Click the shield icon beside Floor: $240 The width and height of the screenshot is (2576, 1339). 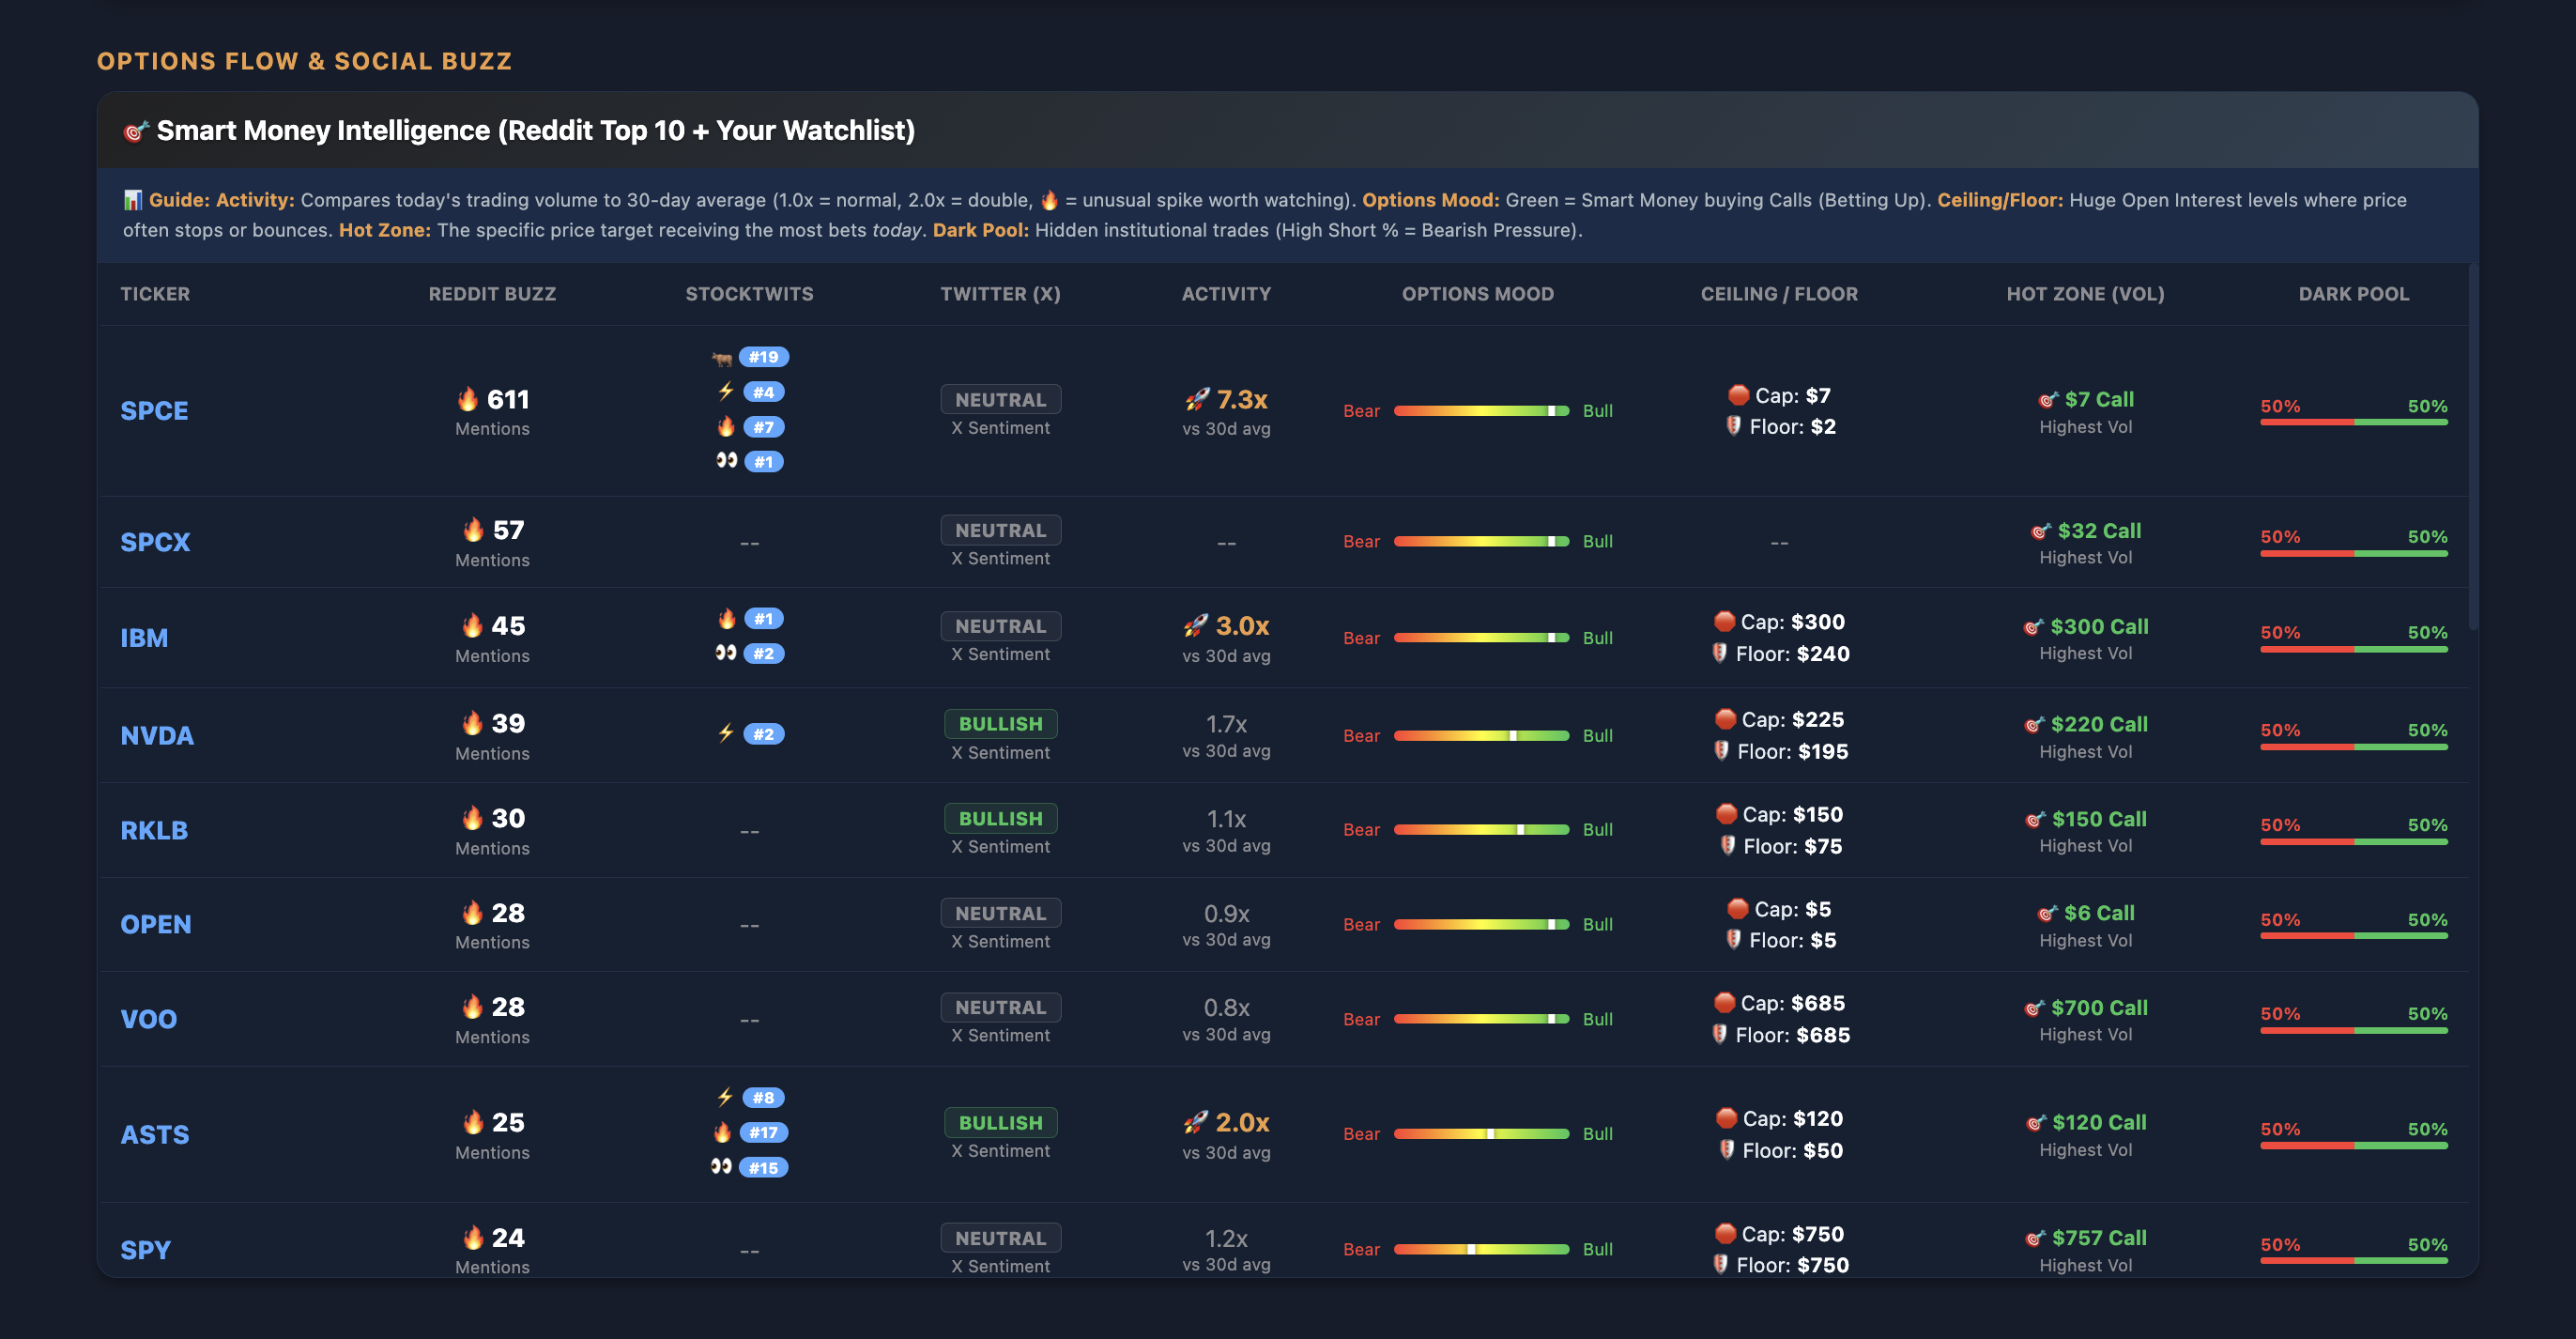[x=1720, y=653]
